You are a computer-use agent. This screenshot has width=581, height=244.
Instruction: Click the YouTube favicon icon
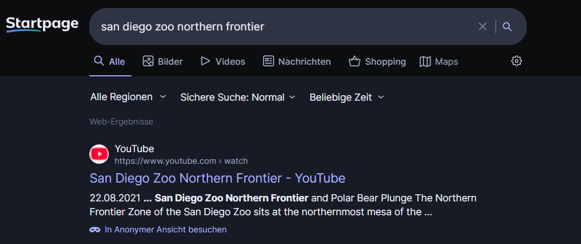point(99,154)
